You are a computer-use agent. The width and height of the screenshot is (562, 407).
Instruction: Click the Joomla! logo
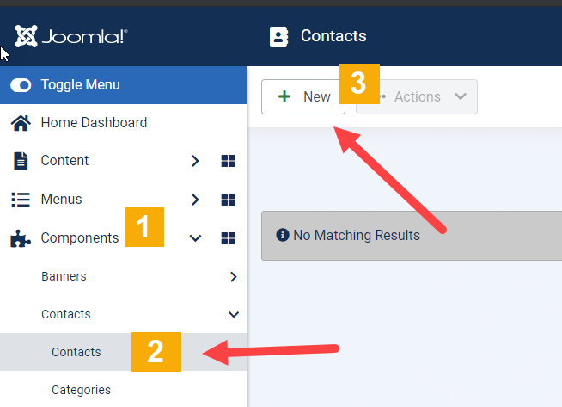71,36
